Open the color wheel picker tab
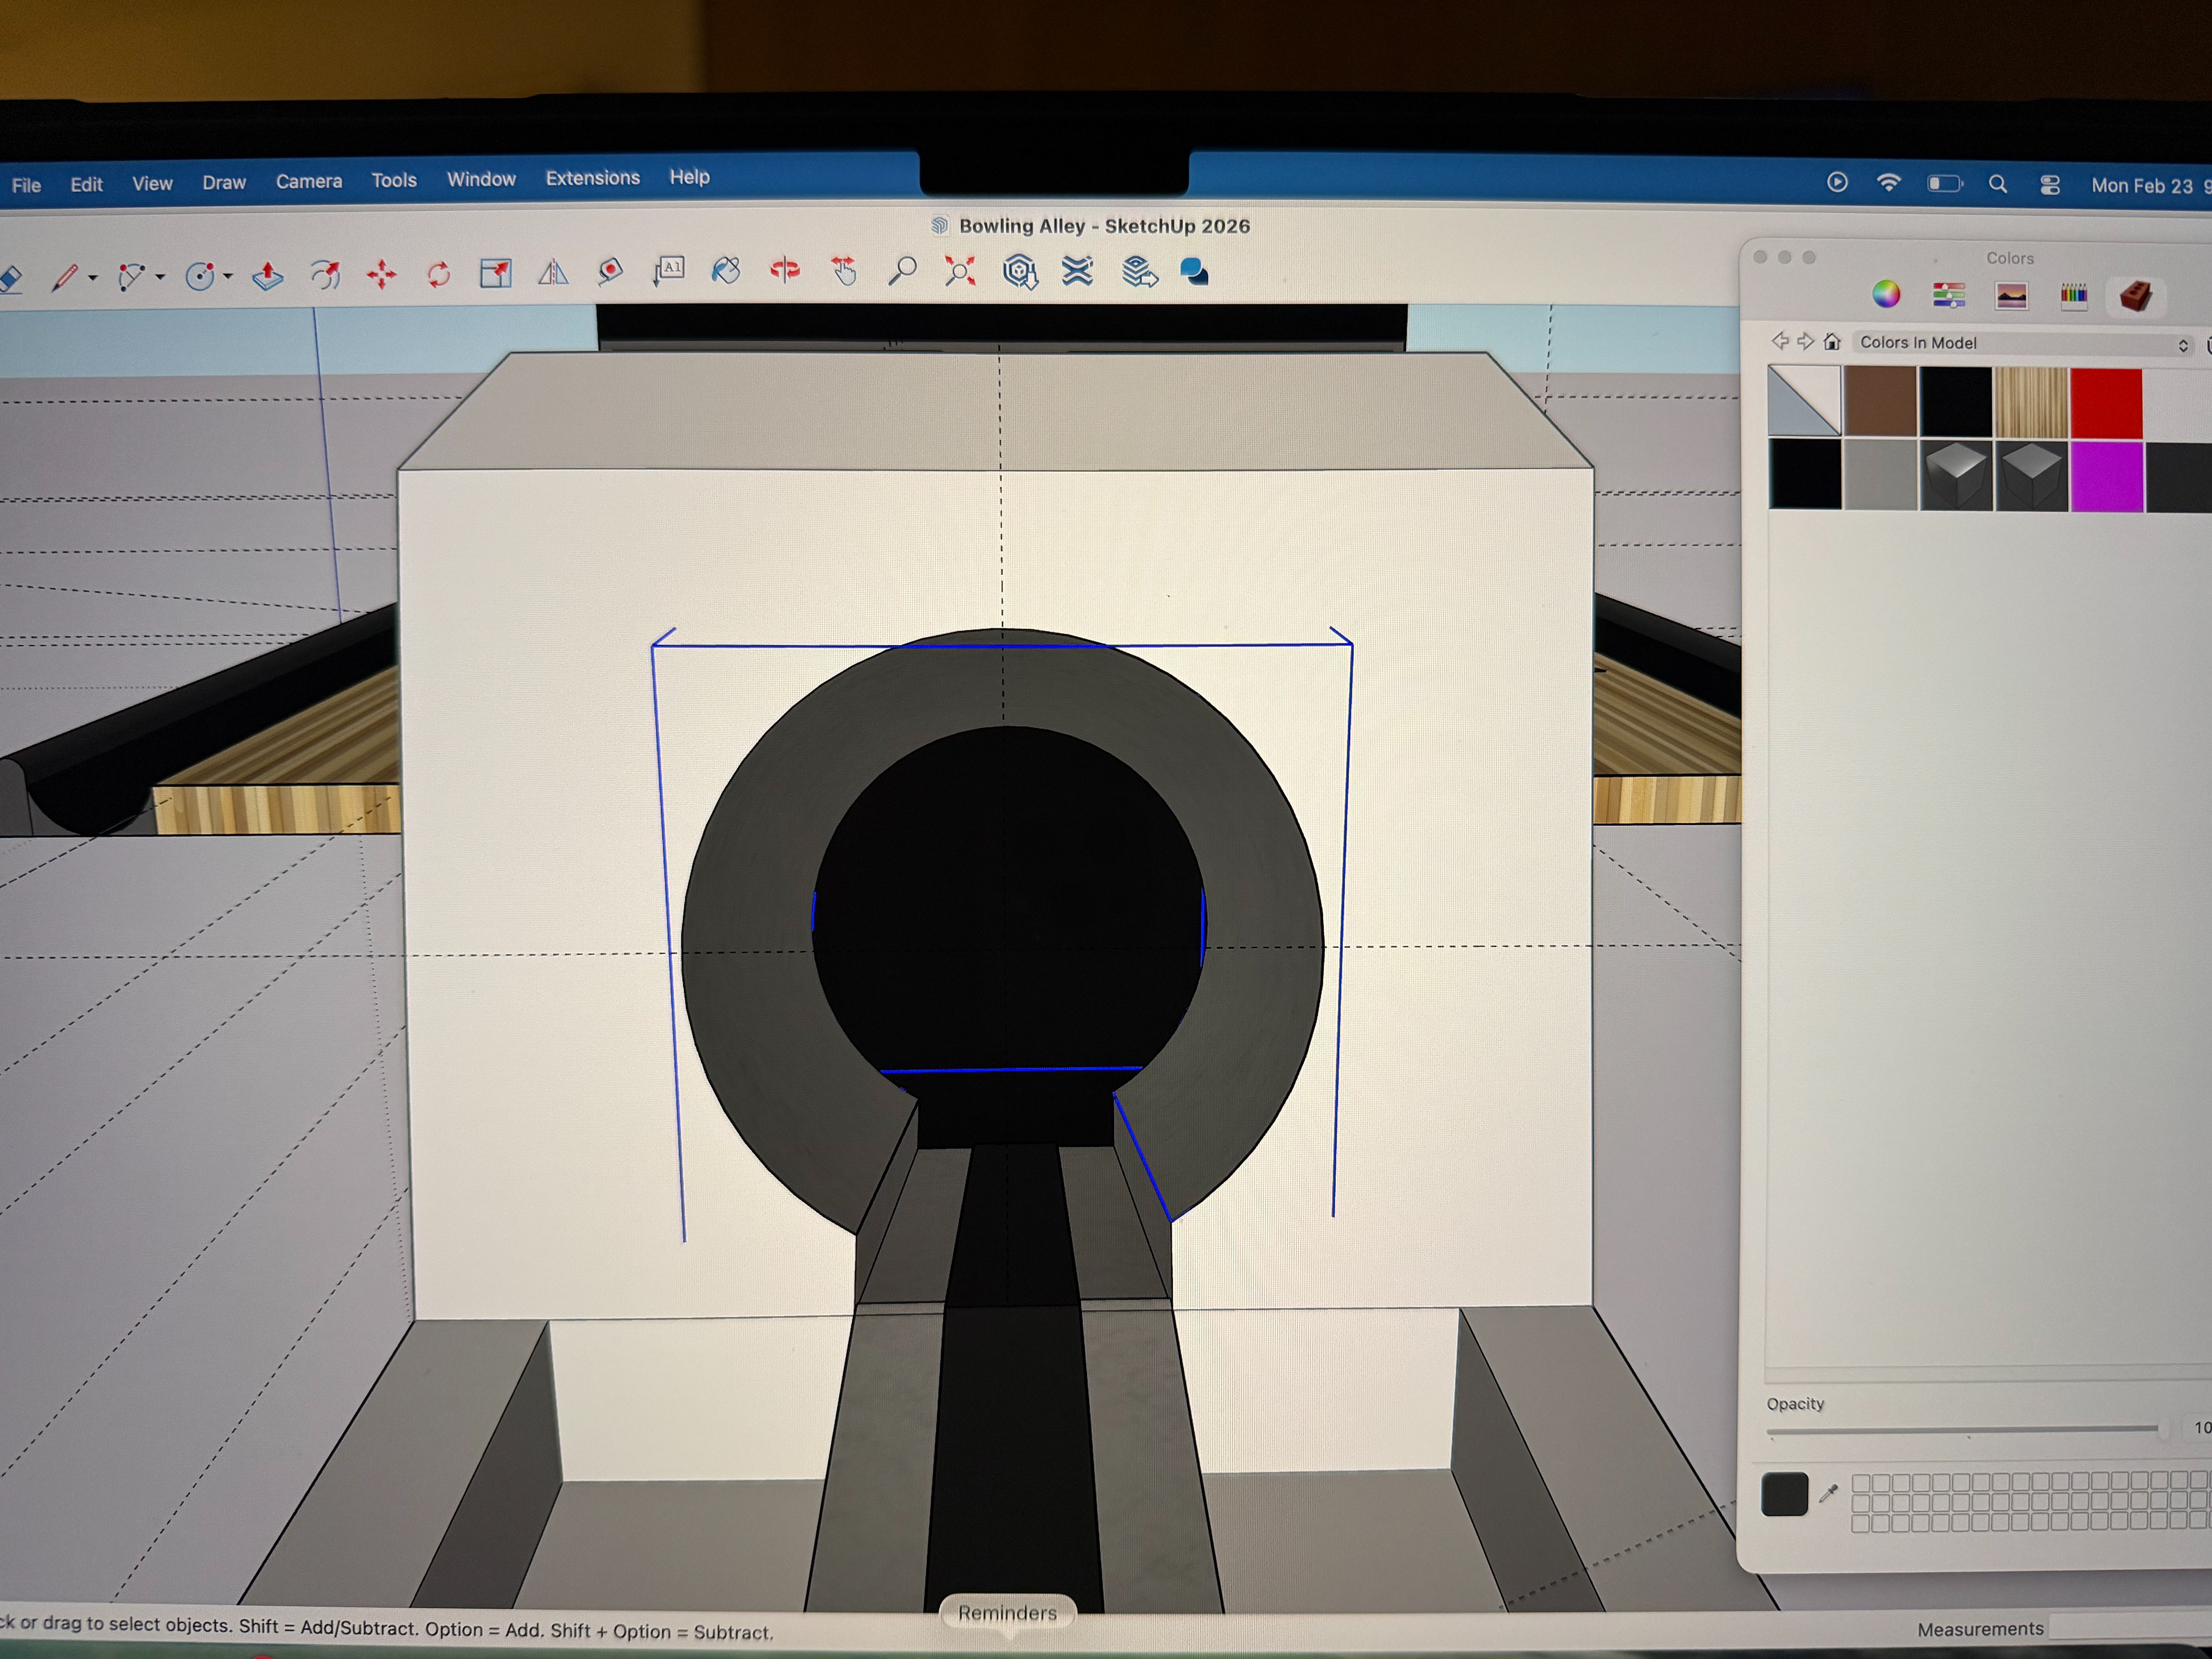Screen dimensions: 2212x1659 (x=1886, y=295)
